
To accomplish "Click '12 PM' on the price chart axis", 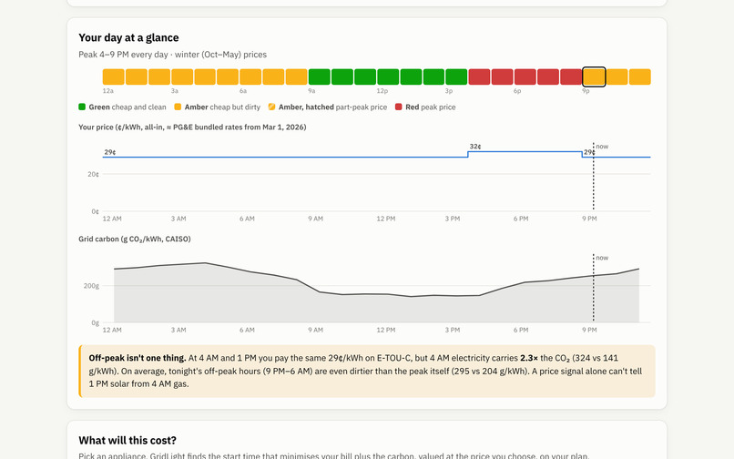I will tap(386, 219).
